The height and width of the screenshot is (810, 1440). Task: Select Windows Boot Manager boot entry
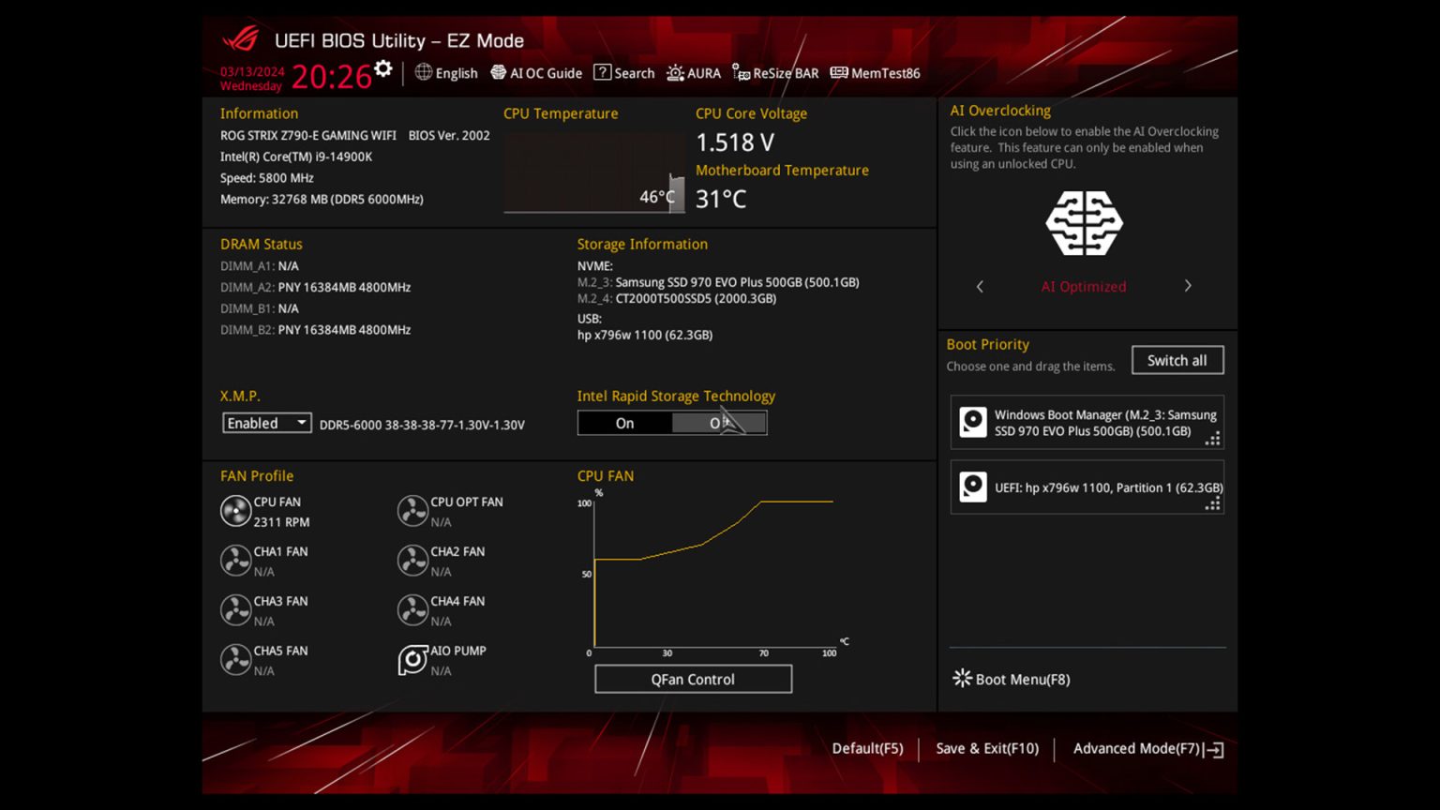point(1087,423)
